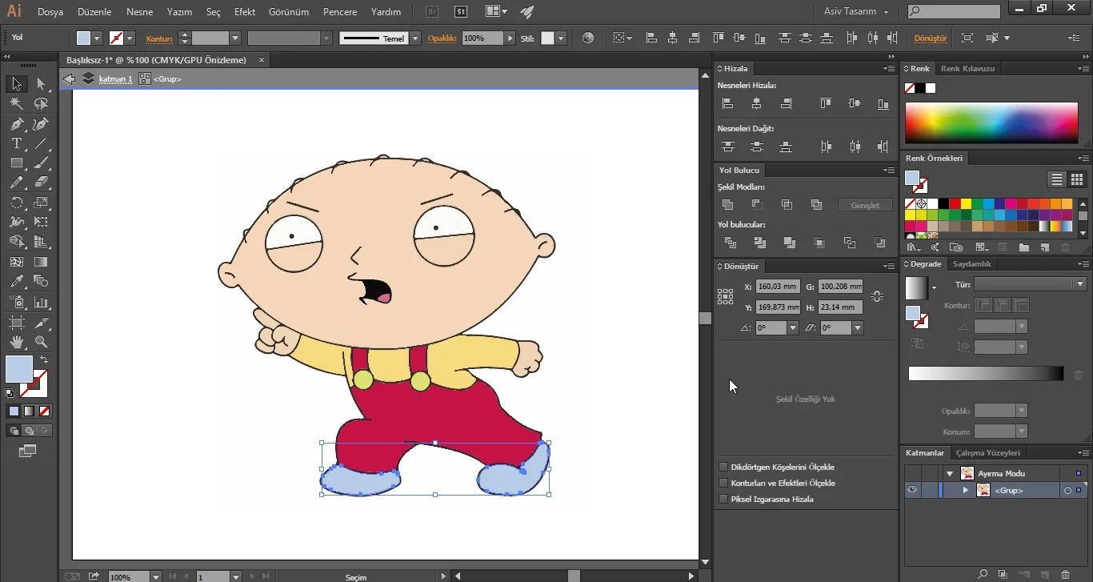Screen dimensions: 1093x582
Task: Open the opacity percentage dropdown arrow
Action: coord(510,38)
